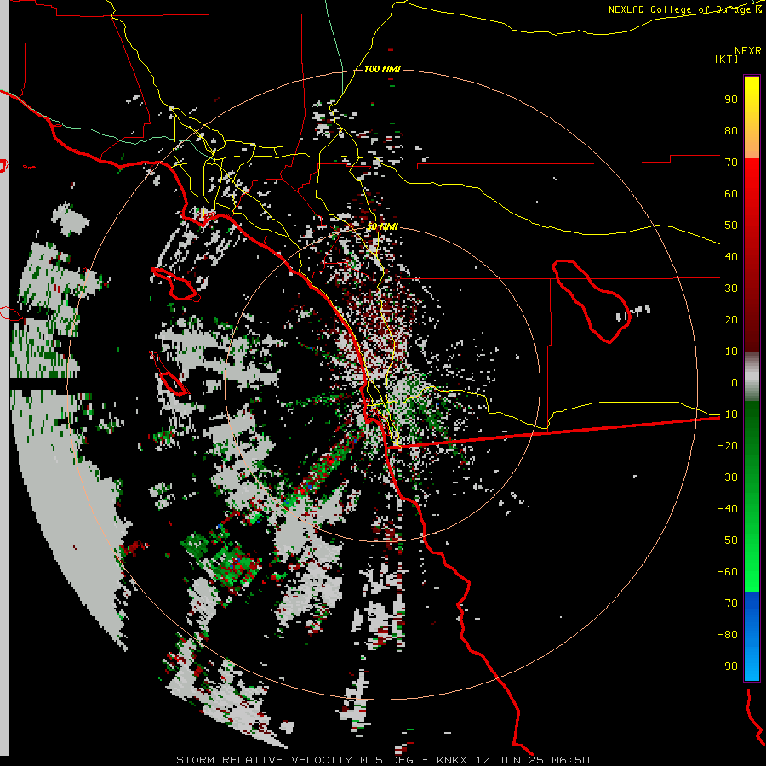Click the -20 value on velocity scale
Viewport: 766px width, 766px height.
tap(728, 445)
